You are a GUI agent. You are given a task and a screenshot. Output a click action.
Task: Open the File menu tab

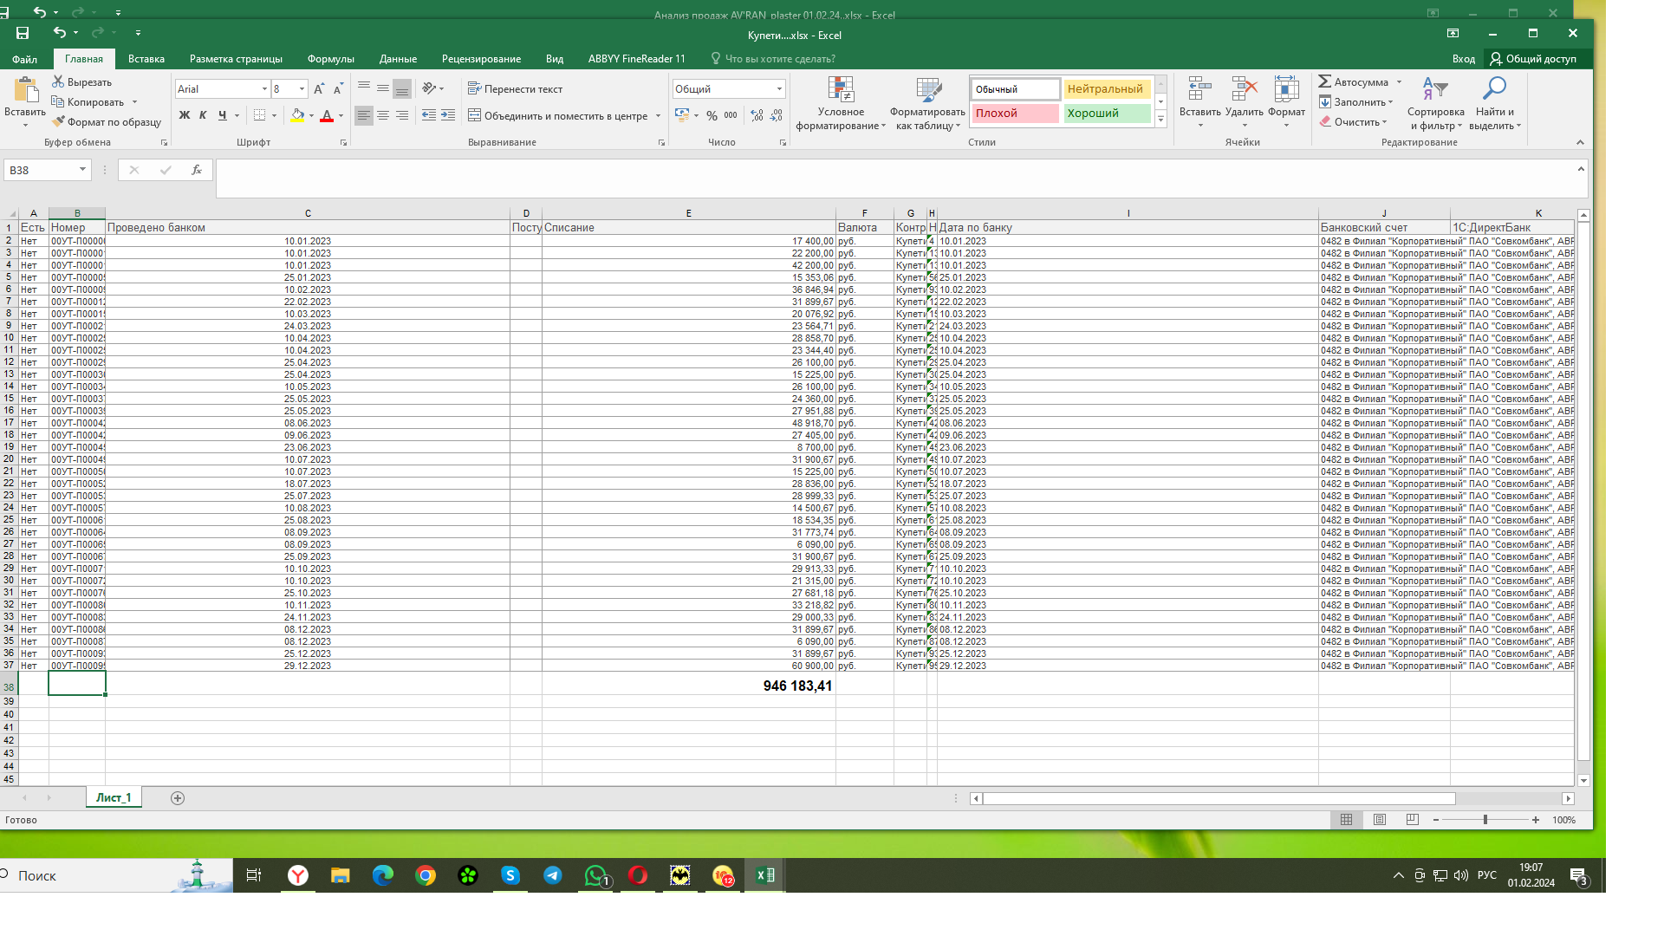point(24,59)
